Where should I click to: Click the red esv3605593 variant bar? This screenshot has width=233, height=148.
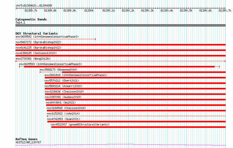(x=119, y=67)
